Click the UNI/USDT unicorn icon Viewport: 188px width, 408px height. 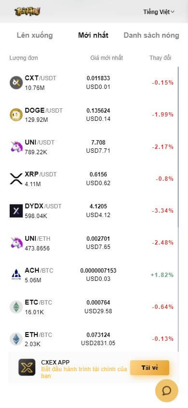click(x=16, y=147)
